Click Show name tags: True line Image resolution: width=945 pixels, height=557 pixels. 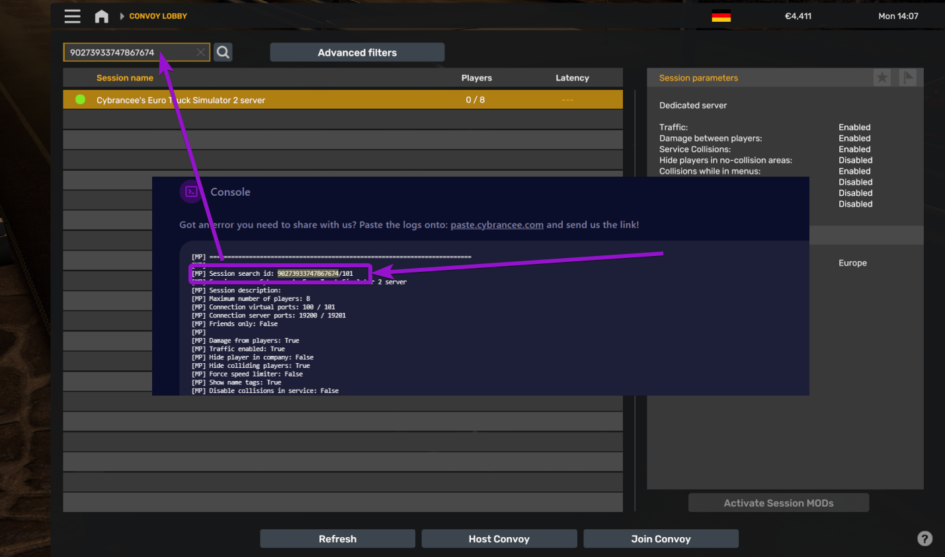coord(236,382)
